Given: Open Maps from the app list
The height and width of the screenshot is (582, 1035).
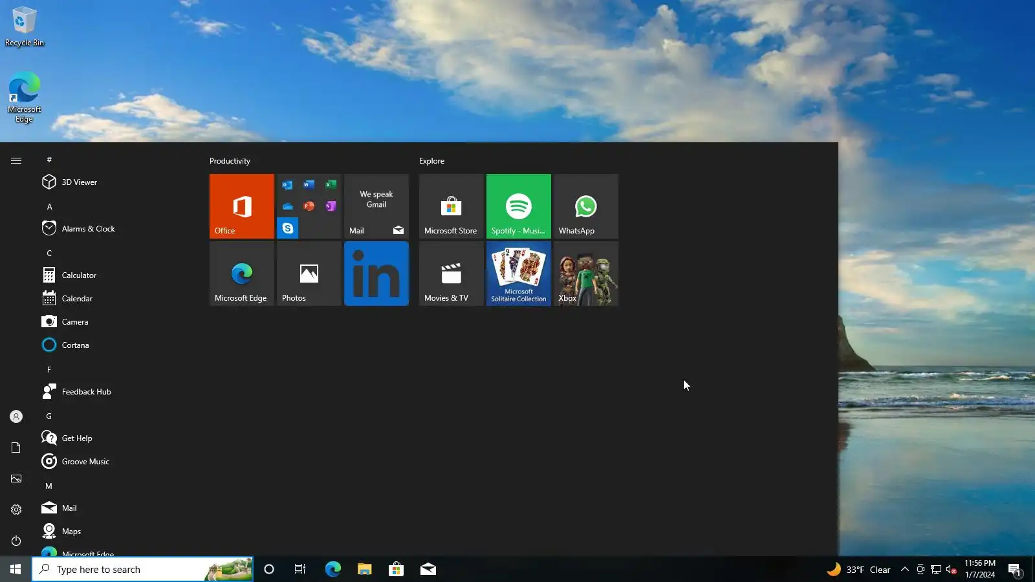Looking at the screenshot, I should point(116,532).
